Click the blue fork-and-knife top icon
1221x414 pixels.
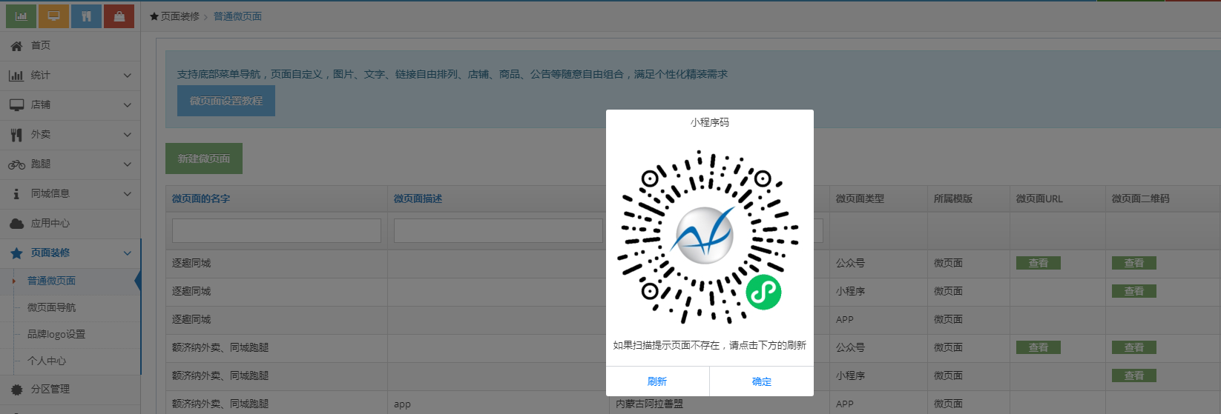click(x=86, y=16)
